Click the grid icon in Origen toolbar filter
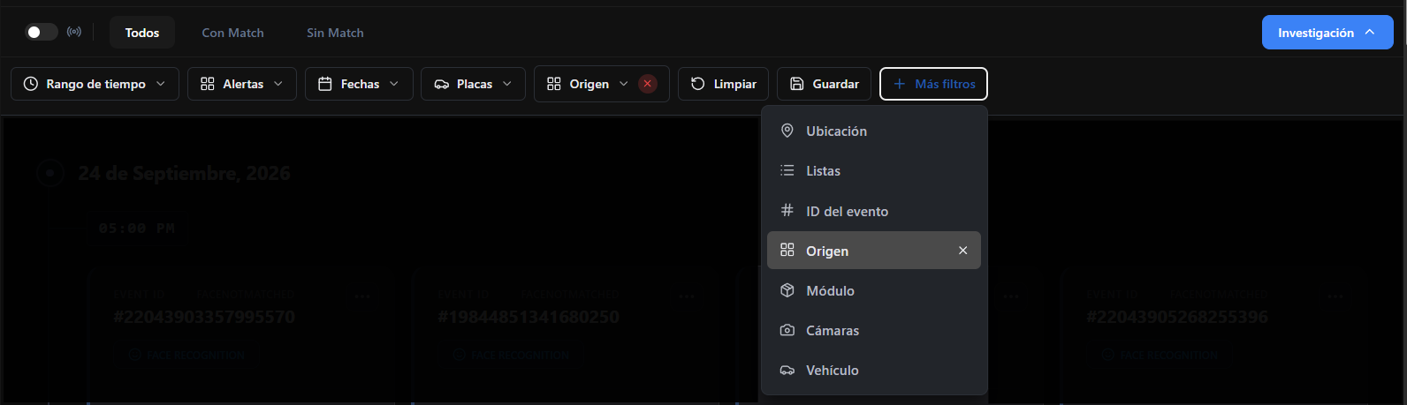The width and height of the screenshot is (1407, 405). pyautogui.click(x=554, y=84)
